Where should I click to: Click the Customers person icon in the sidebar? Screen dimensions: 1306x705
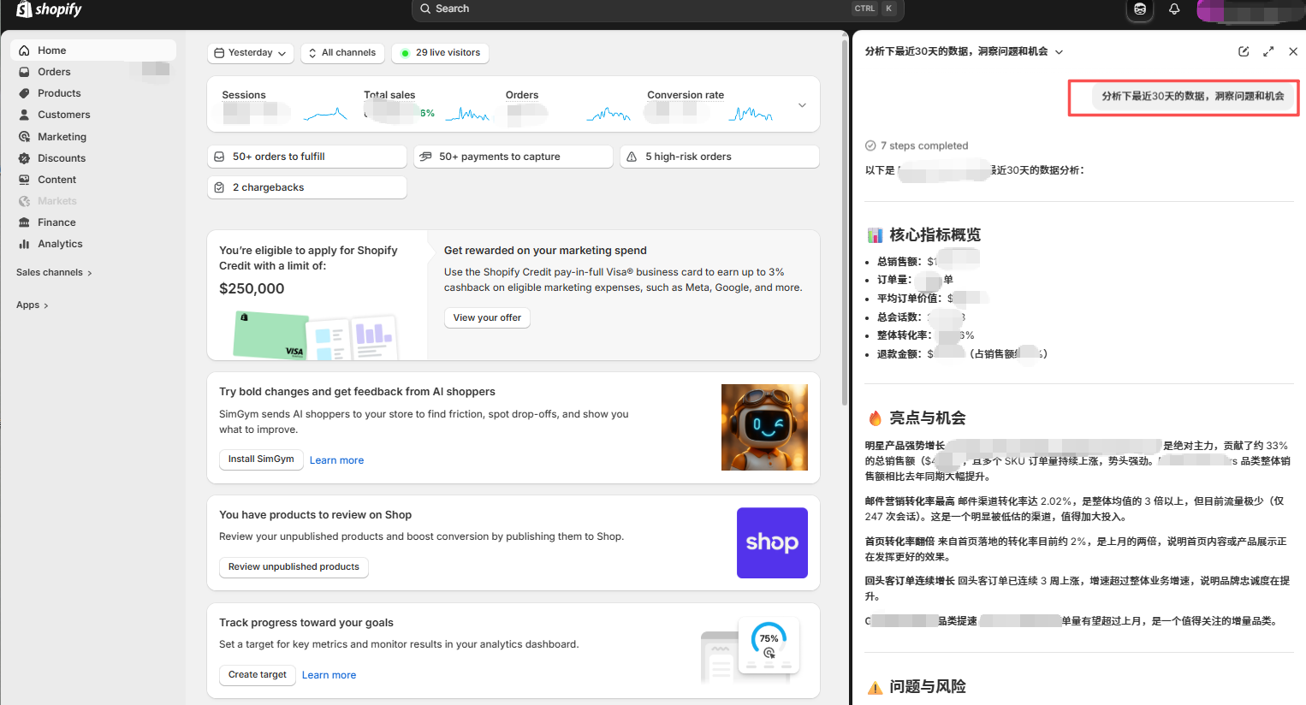tap(24, 115)
